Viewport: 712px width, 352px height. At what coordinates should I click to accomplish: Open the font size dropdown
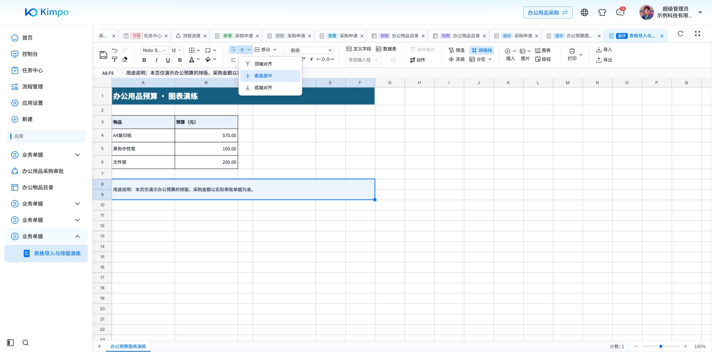tap(176, 50)
